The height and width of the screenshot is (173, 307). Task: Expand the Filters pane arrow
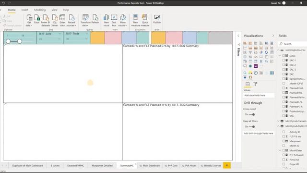pos(238,36)
